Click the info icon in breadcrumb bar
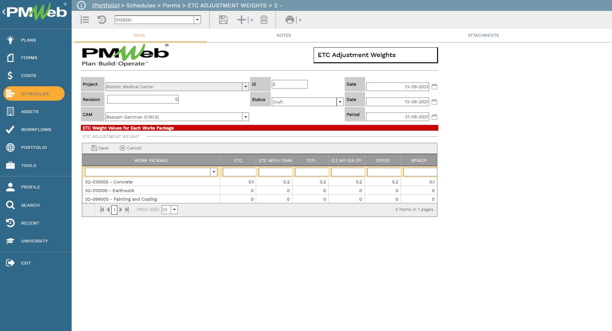Screen dimensions: 612x331 (82, 5)
